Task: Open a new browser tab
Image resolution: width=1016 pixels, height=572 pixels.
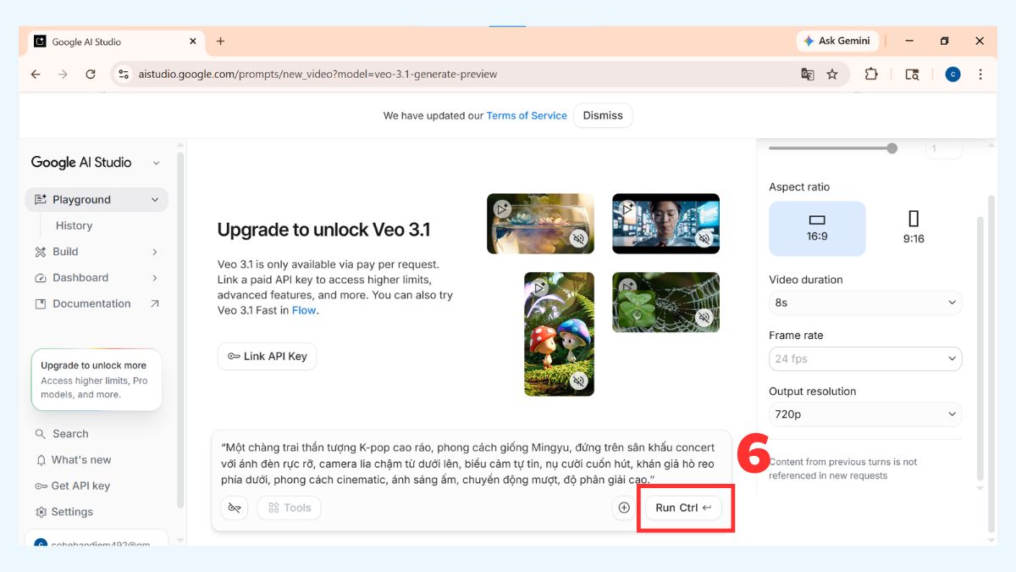Action: (x=220, y=41)
